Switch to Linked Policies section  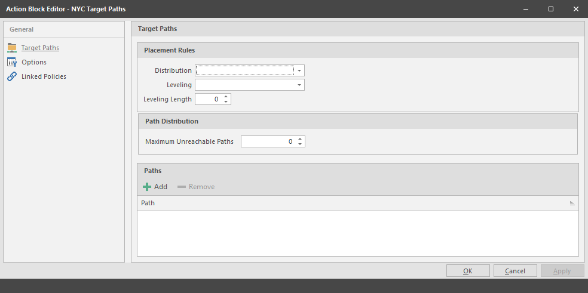tap(44, 76)
